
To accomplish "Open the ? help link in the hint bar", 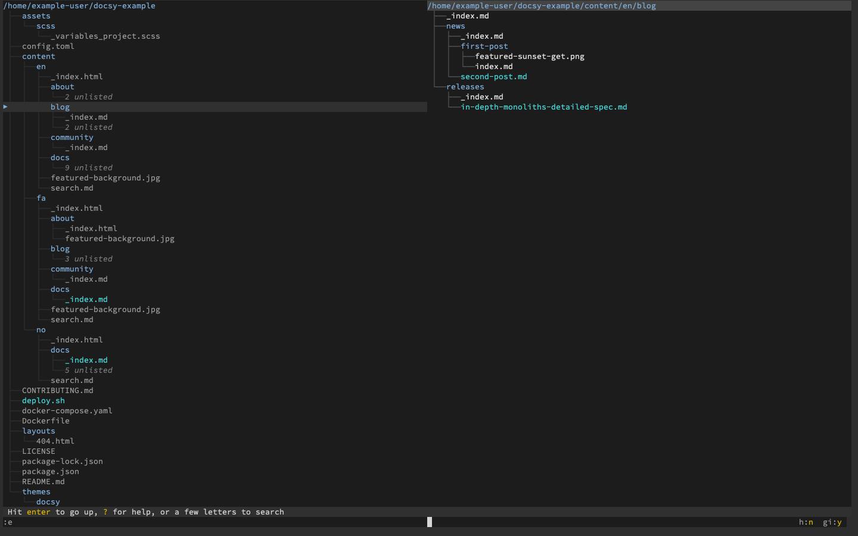I will [105, 512].
